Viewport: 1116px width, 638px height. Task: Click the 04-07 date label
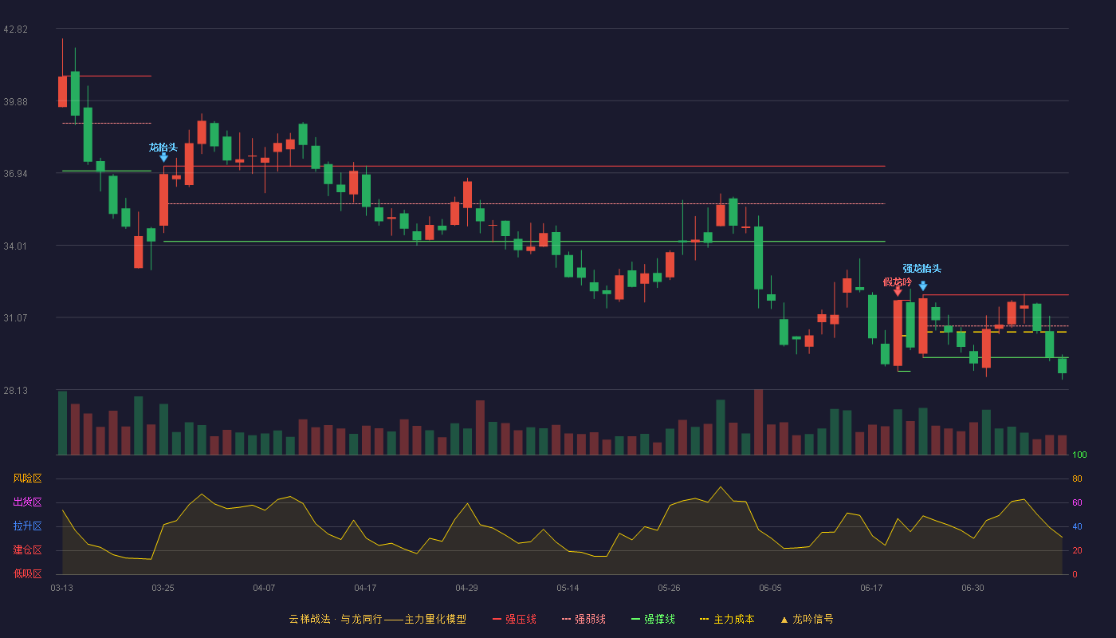(265, 588)
